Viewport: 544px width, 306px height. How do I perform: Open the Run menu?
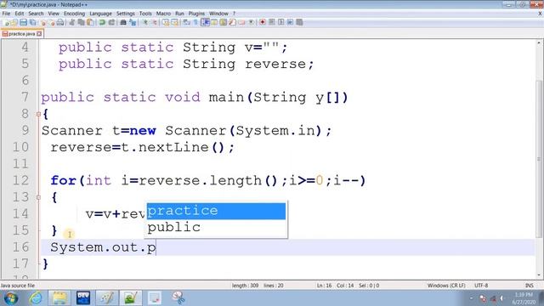click(179, 14)
